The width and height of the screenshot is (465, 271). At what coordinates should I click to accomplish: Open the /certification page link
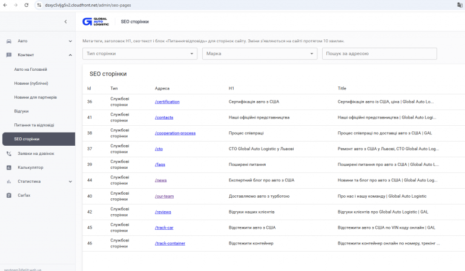[x=167, y=102]
